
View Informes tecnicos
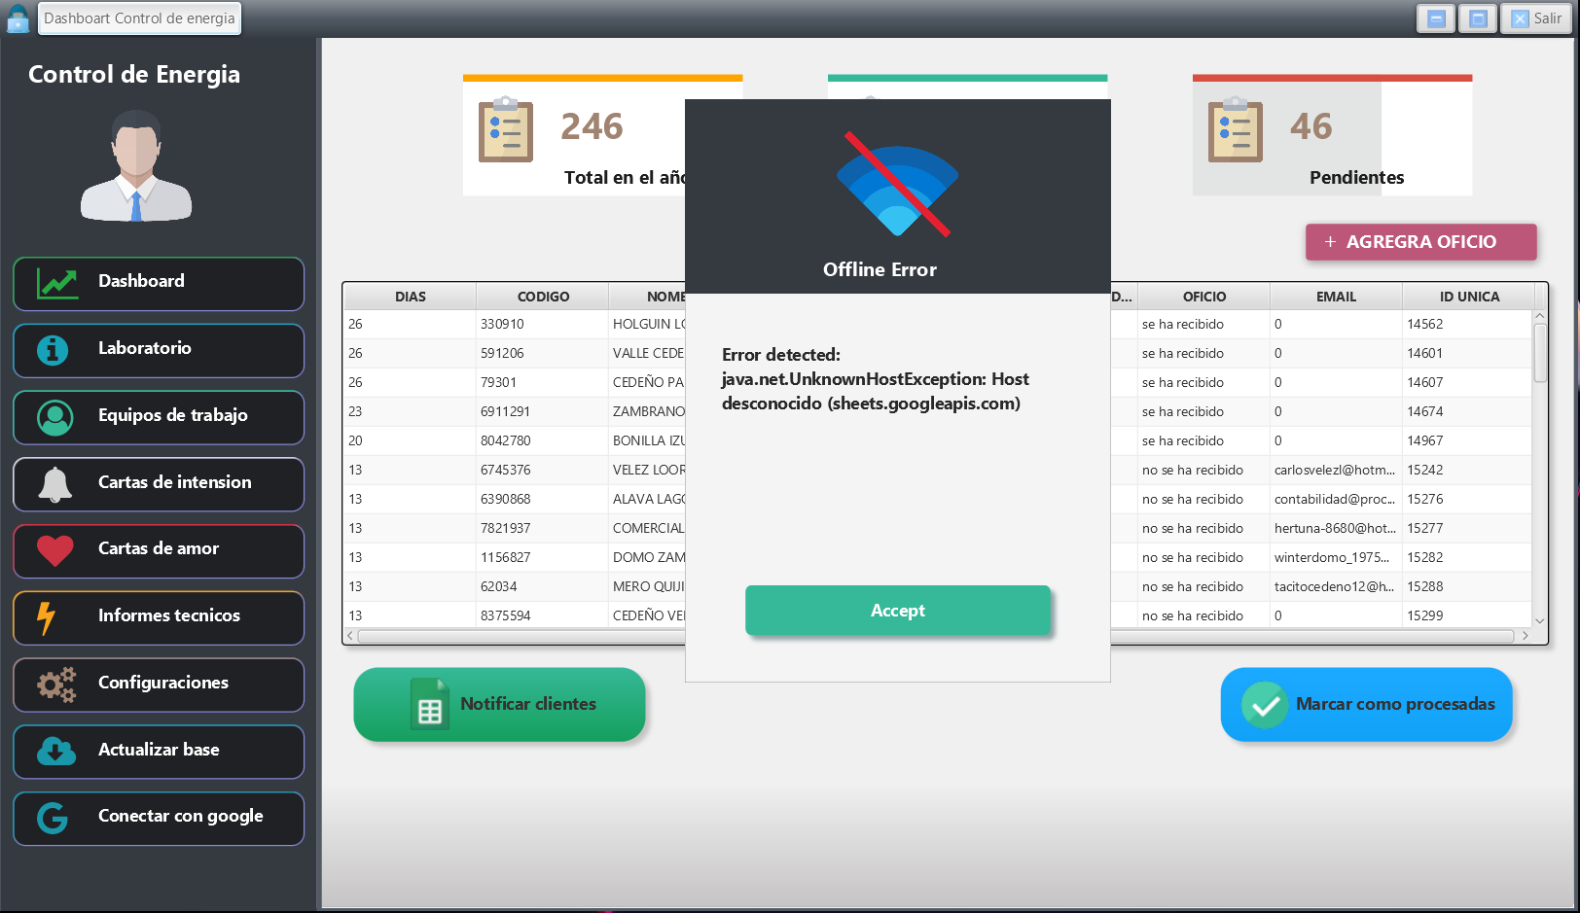coord(159,618)
